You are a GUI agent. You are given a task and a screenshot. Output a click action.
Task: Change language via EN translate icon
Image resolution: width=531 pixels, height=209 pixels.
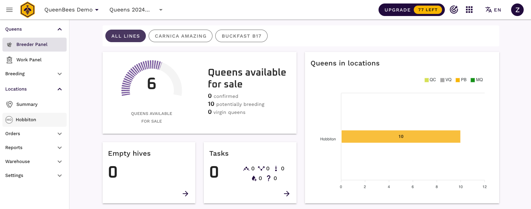(493, 10)
